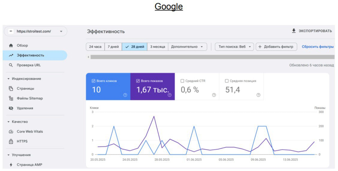Click the help icon on Всего кликов card
Screen dimensions: 338x171
coord(125,95)
